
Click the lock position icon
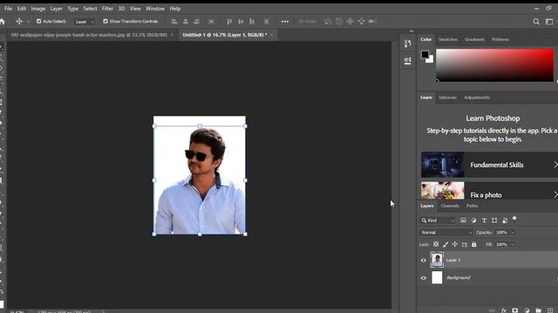click(x=455, y=244)
